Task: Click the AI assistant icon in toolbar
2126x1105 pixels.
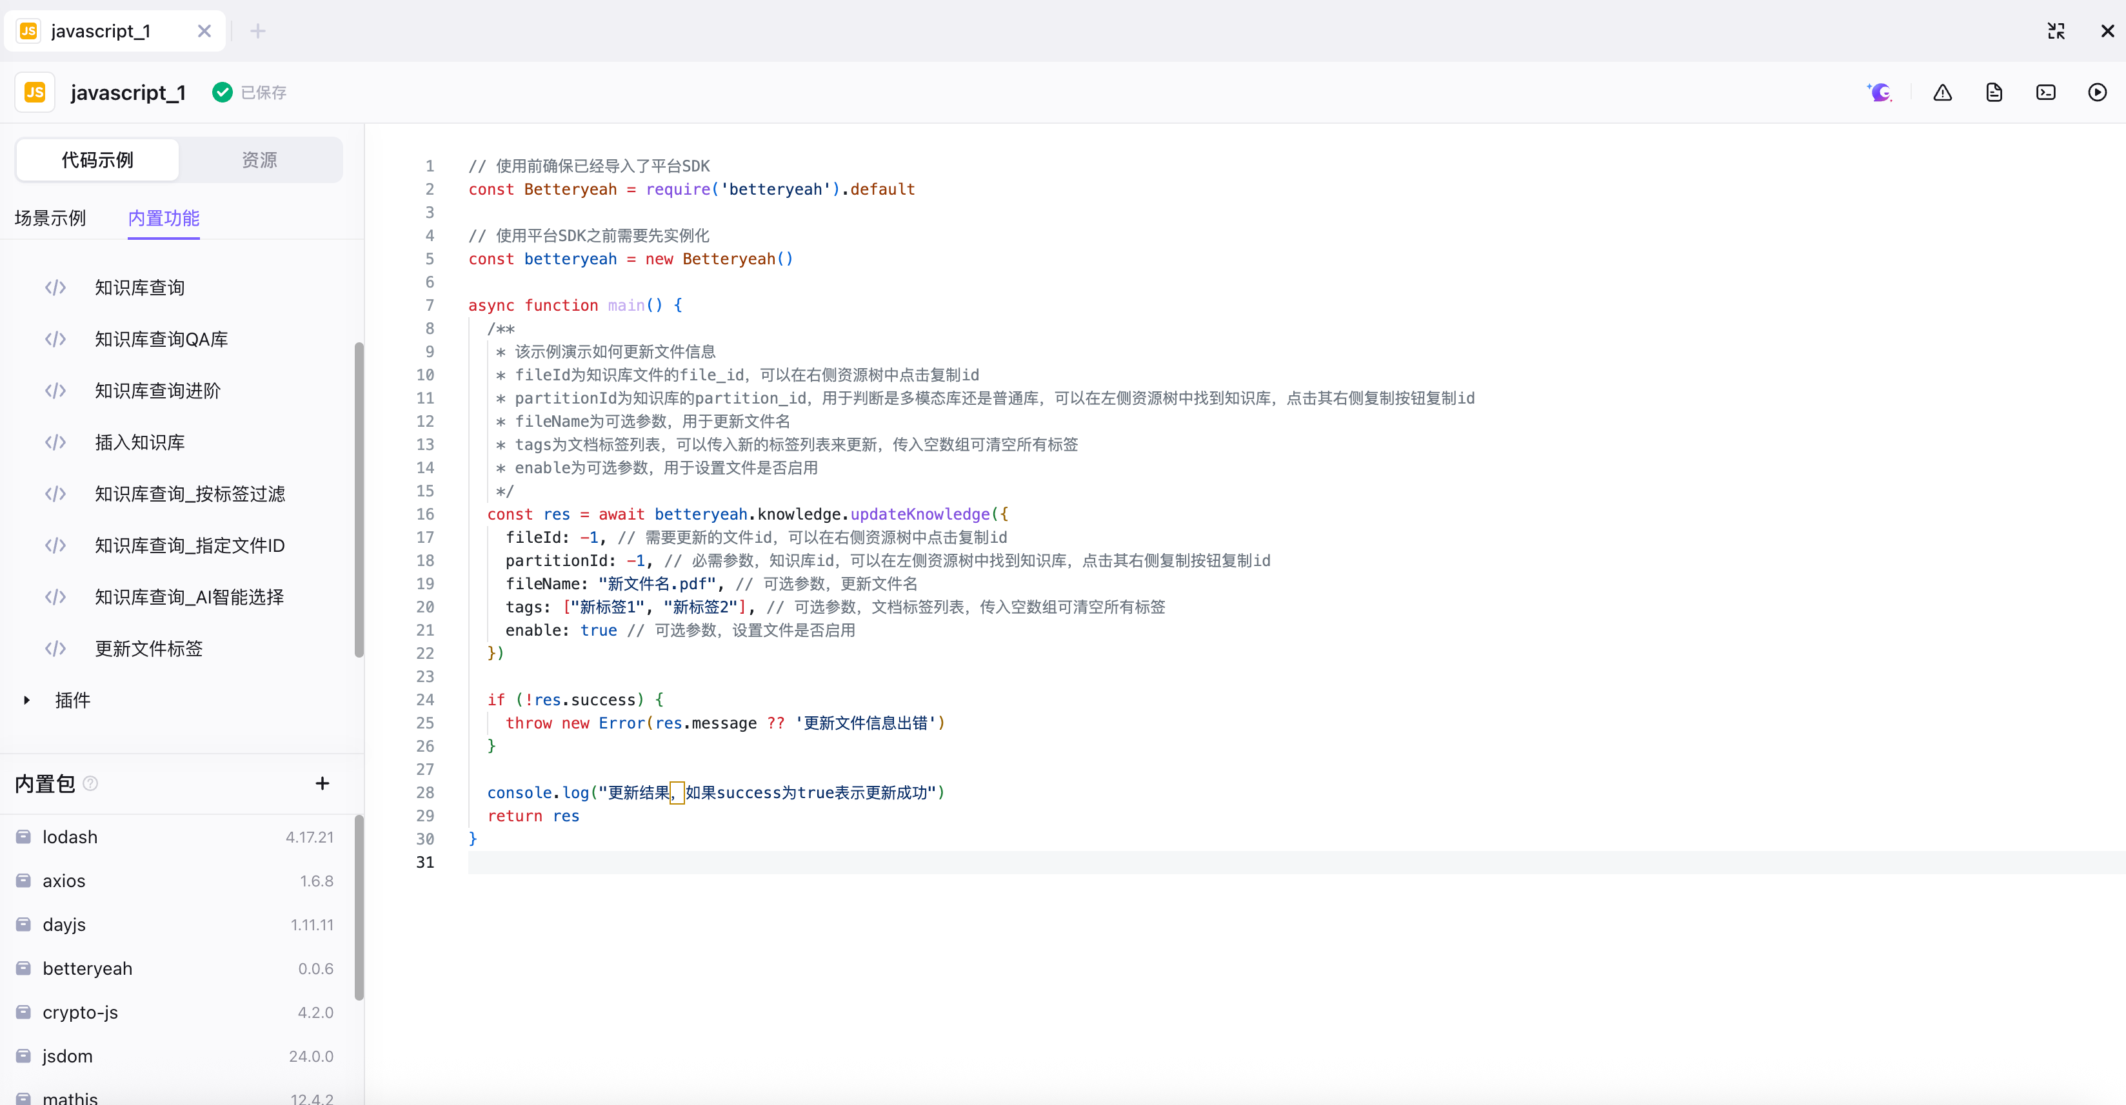Action: click(1880, 92)
